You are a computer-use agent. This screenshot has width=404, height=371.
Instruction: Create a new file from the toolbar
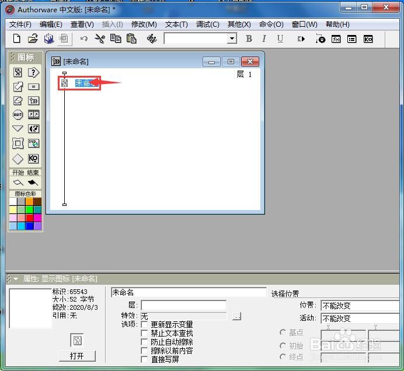point(17,38)
